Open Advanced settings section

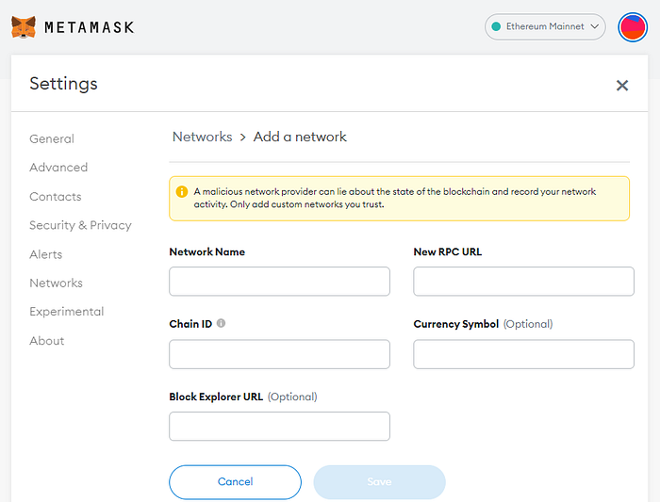coord(58,168)
